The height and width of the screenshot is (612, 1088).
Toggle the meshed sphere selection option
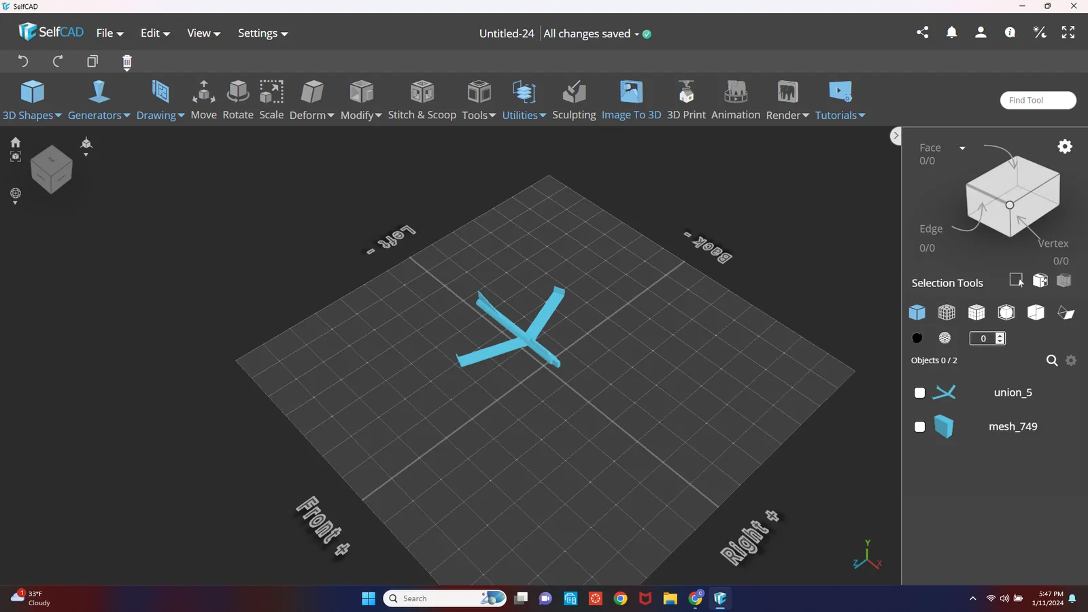[945, 338]
